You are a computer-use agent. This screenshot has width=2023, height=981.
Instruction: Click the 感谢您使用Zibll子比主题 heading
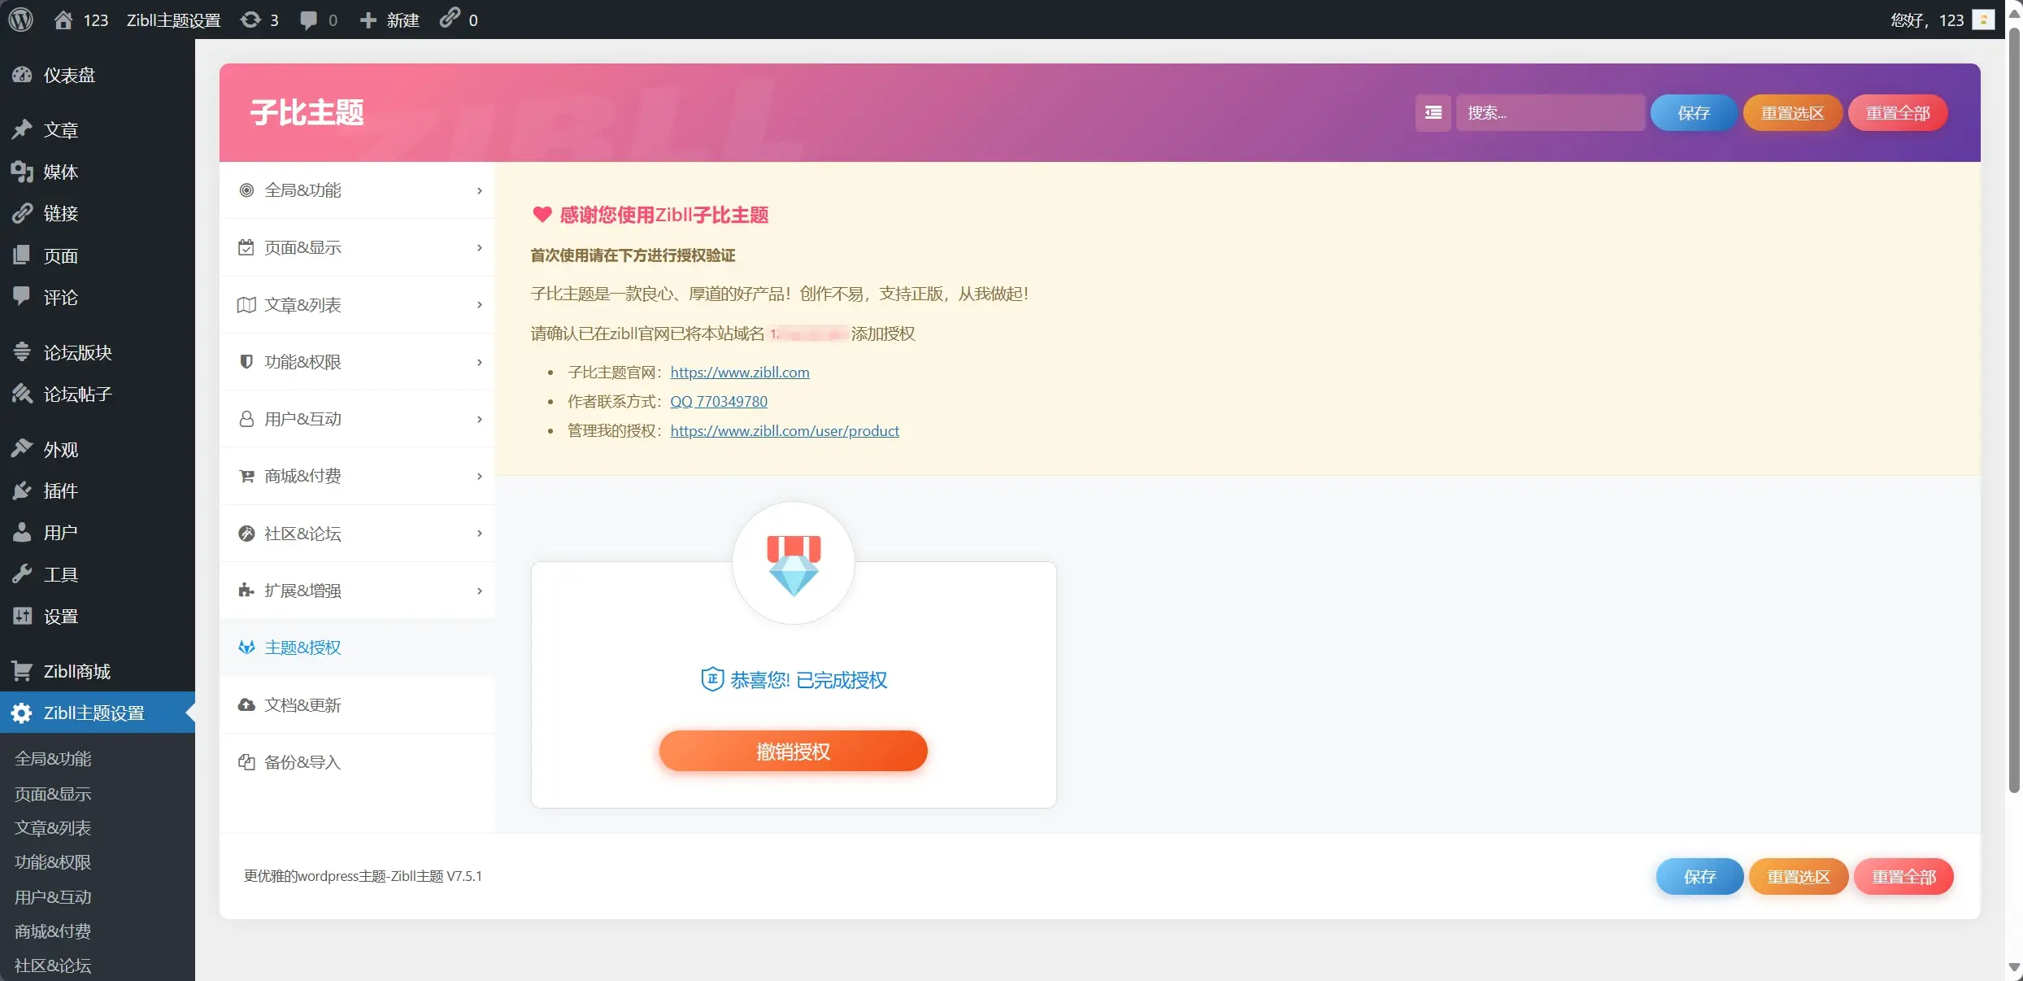664,215
